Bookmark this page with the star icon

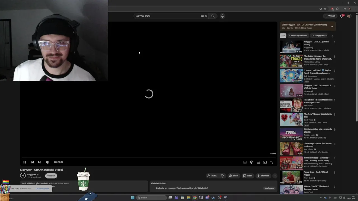[325, 9]
